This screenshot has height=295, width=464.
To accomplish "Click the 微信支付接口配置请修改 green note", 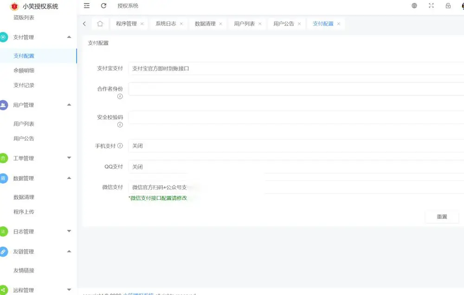I will pos(158,198).
